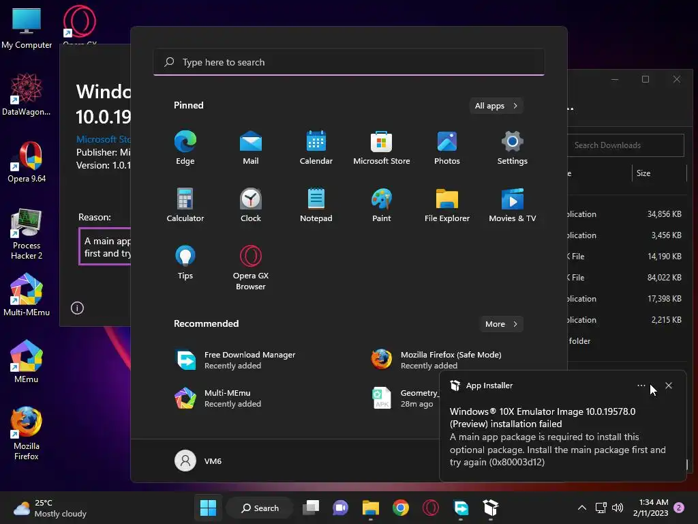Open the Calendar pinned app
The height and width of the screenshot is (524, 698).
pos(316,148)
